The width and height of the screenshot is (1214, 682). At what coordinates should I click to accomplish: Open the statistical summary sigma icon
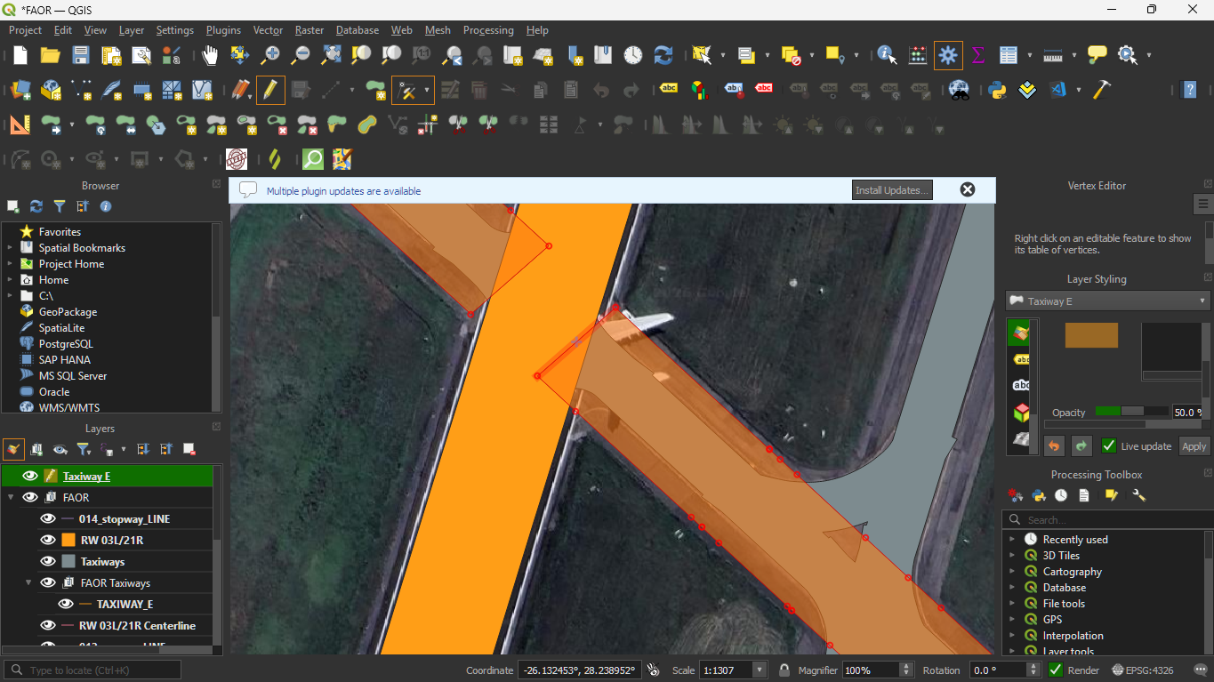[978, 55]
